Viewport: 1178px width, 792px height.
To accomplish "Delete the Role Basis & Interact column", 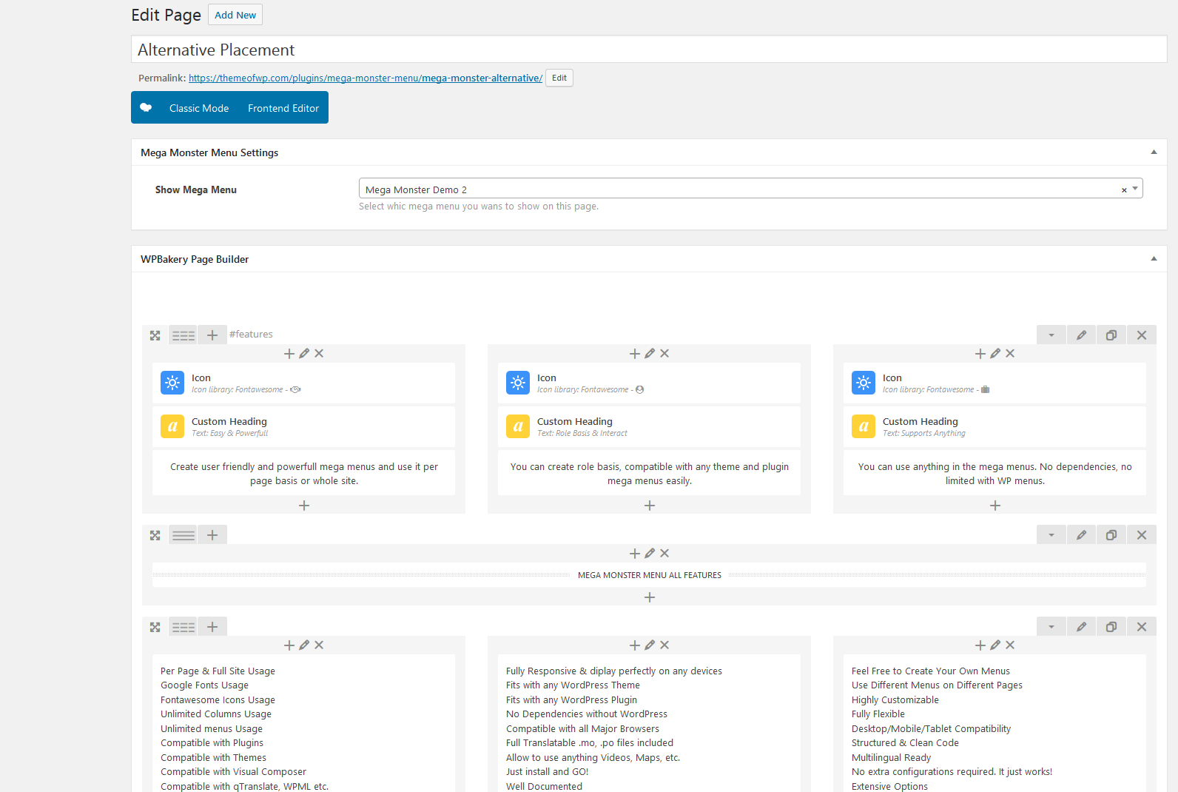I will pos(664,354).
